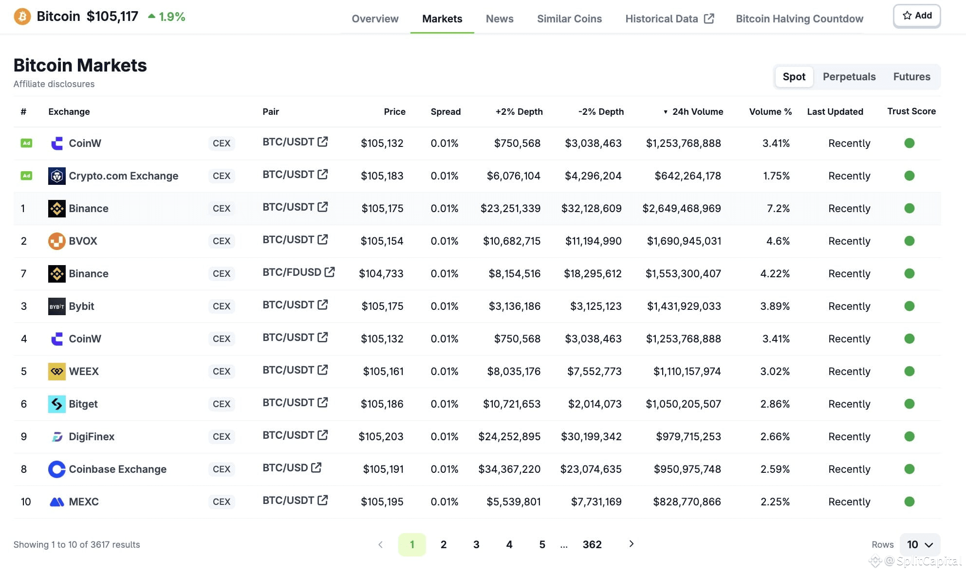The height and width of the screenshot is (573, 966).
Task: Click the current page 1 button
Action: pyautogui.click(x=412, y=544)
